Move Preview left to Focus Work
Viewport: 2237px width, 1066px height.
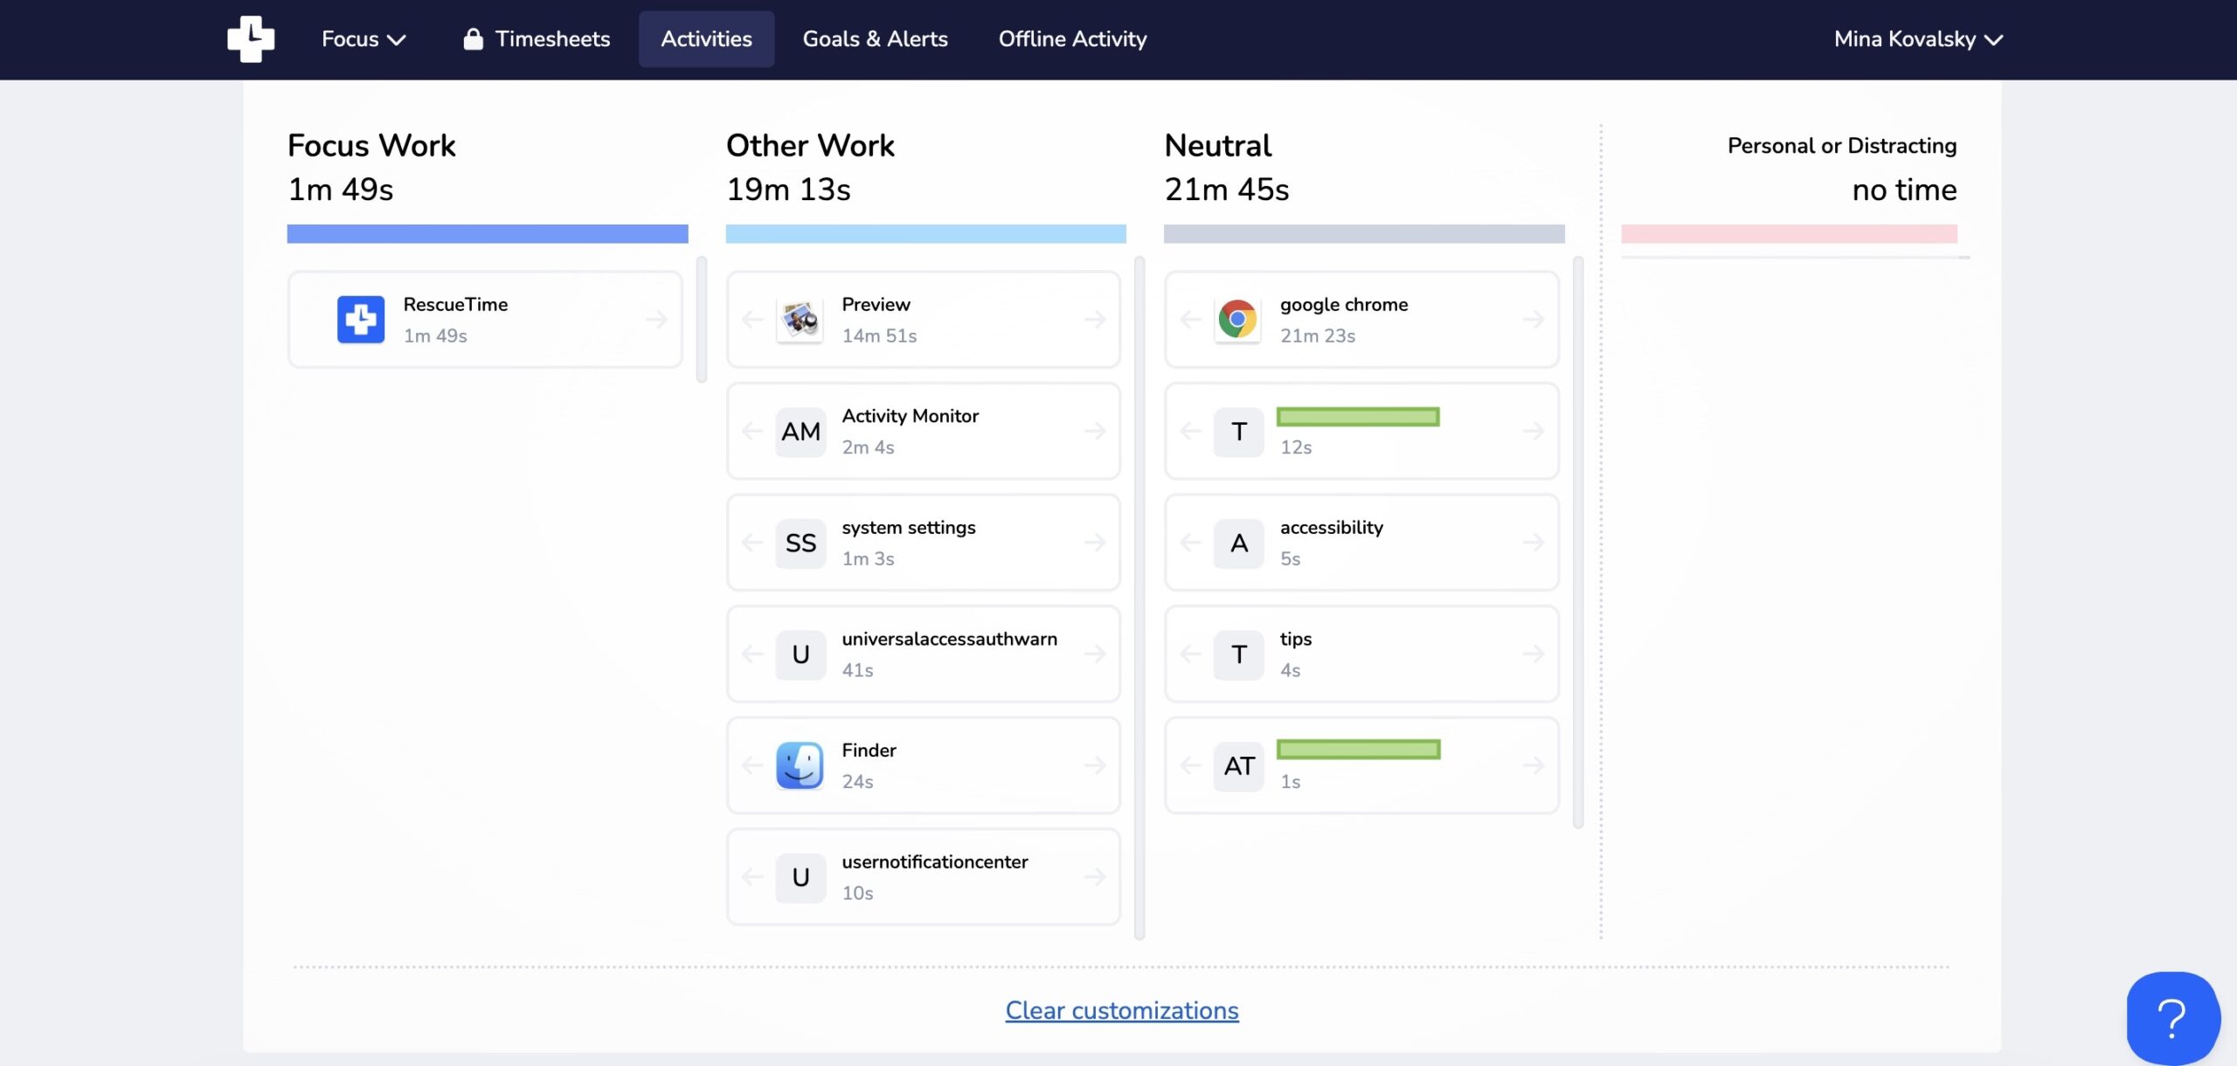[x=751, y=319]
